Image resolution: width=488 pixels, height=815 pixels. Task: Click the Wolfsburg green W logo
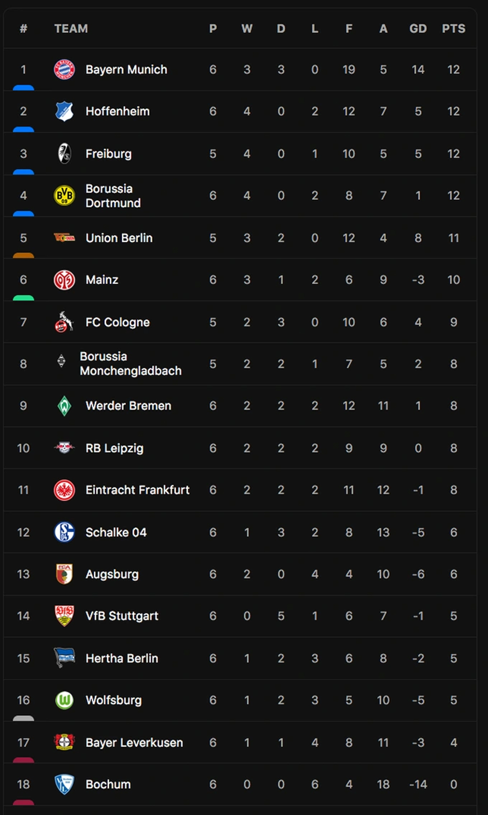coord(64,700)
